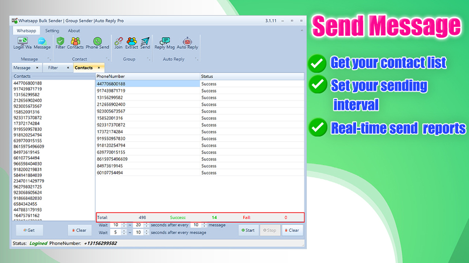Select 966598404030 in contacts list

(28, 164)
